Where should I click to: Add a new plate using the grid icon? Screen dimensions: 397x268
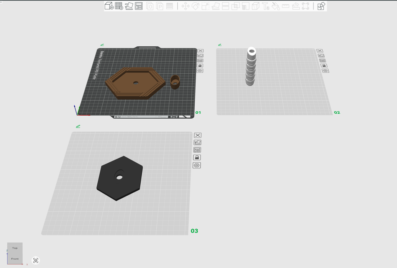coord(119,6)
